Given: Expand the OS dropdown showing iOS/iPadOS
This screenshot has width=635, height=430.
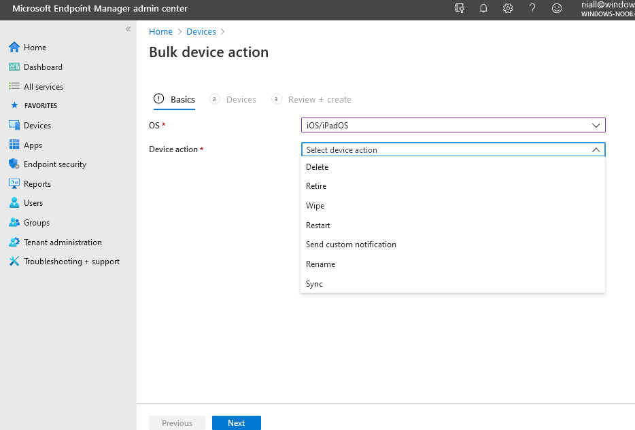Looking at the screenshot, I should point(453,126).
